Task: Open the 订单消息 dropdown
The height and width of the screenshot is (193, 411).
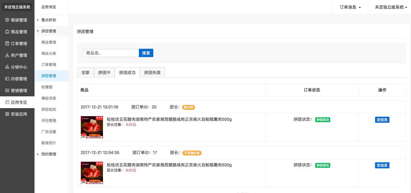Action: click(350, 7)
